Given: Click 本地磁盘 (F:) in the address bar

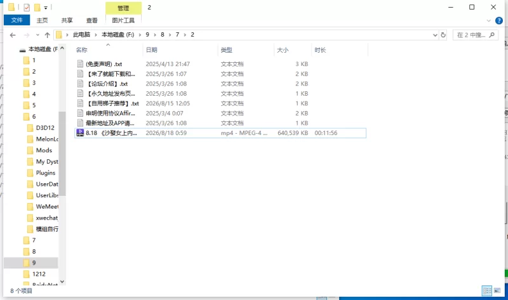Looking at the screenshot, I should click(118, 35).
